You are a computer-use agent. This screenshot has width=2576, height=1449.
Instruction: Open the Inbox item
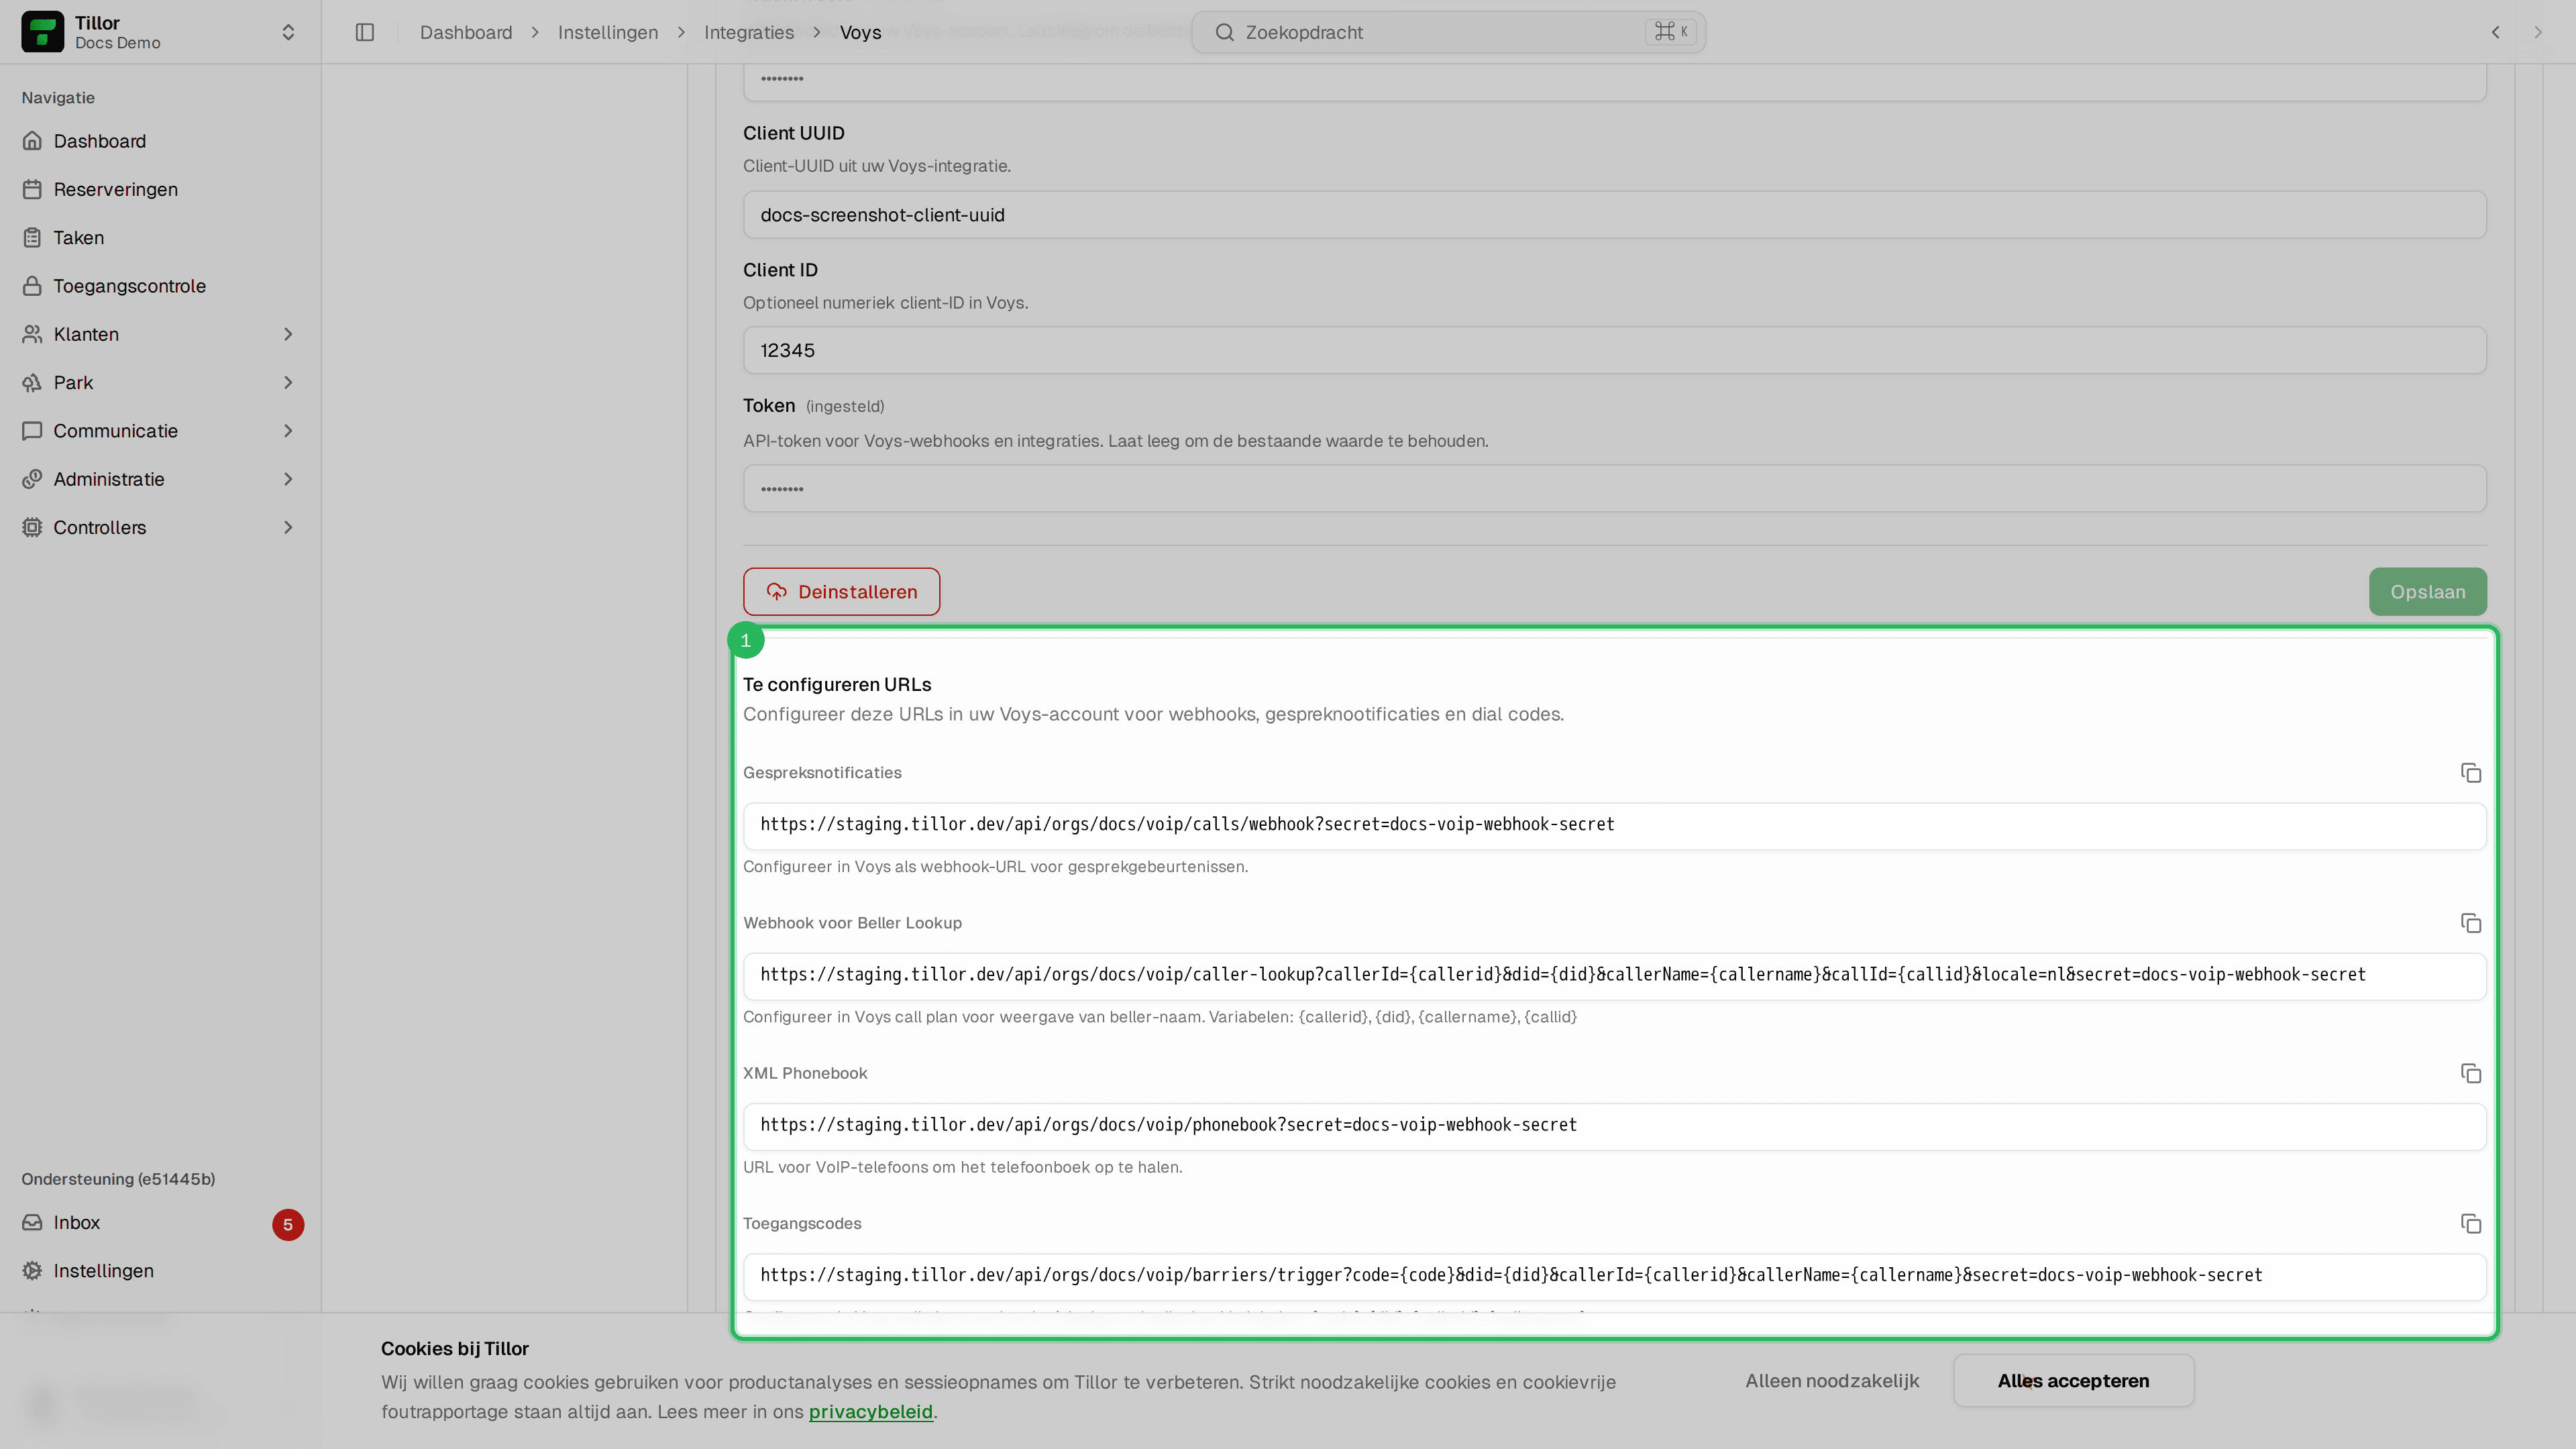[160, 1223]
